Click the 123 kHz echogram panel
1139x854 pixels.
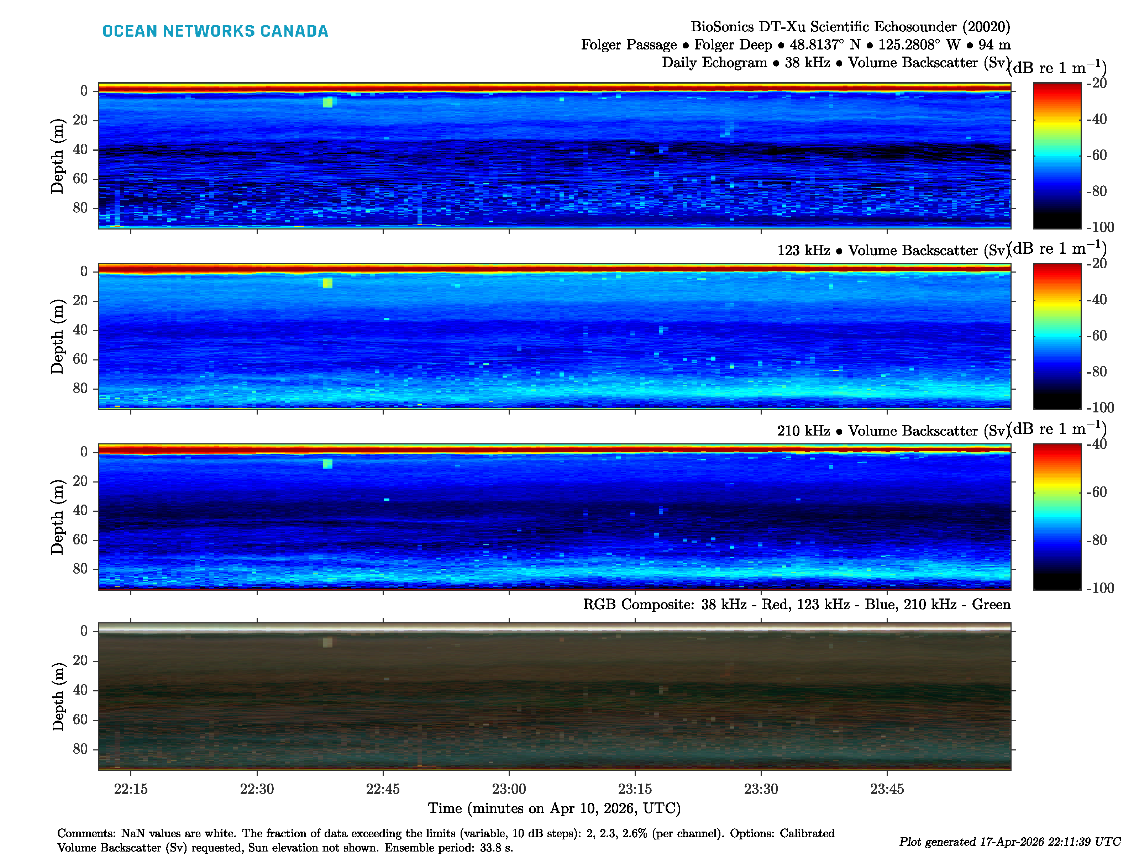tap(554, 336)
